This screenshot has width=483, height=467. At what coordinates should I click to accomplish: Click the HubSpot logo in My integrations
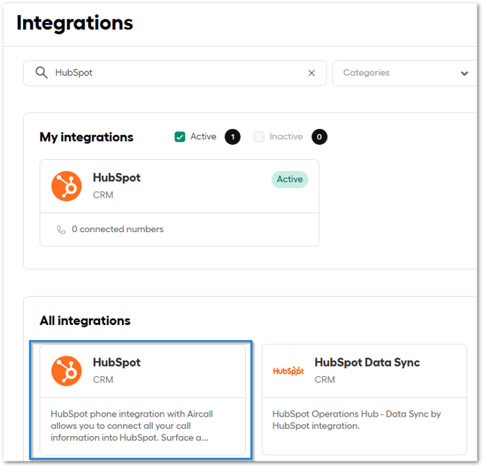coord(66,186)
